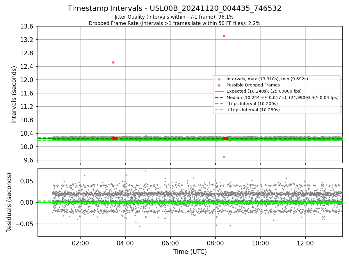Click the red dropped-frame cluster near 03:30
Viewport: 349px width, 262px height.
pos(115,138)
